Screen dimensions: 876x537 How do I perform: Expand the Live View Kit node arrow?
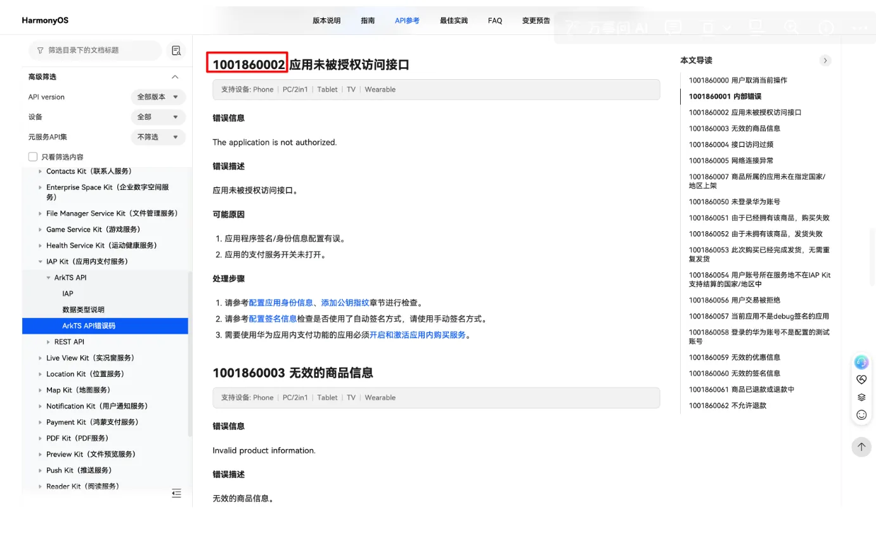pyautogui.click(x=41, y=358)
